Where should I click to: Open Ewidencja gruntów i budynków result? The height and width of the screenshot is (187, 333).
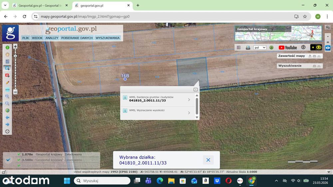pos(158,100)
